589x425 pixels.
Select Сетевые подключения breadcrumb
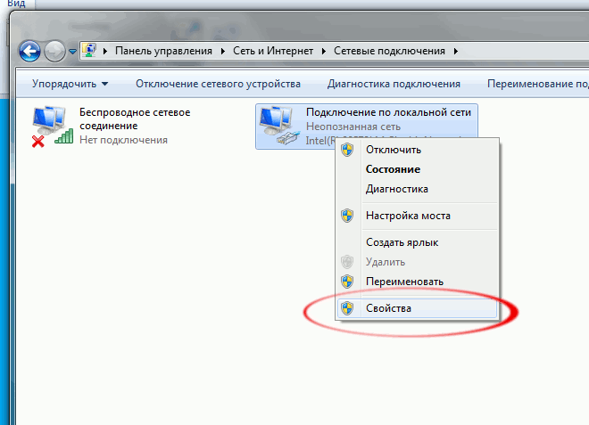(389, 51)
